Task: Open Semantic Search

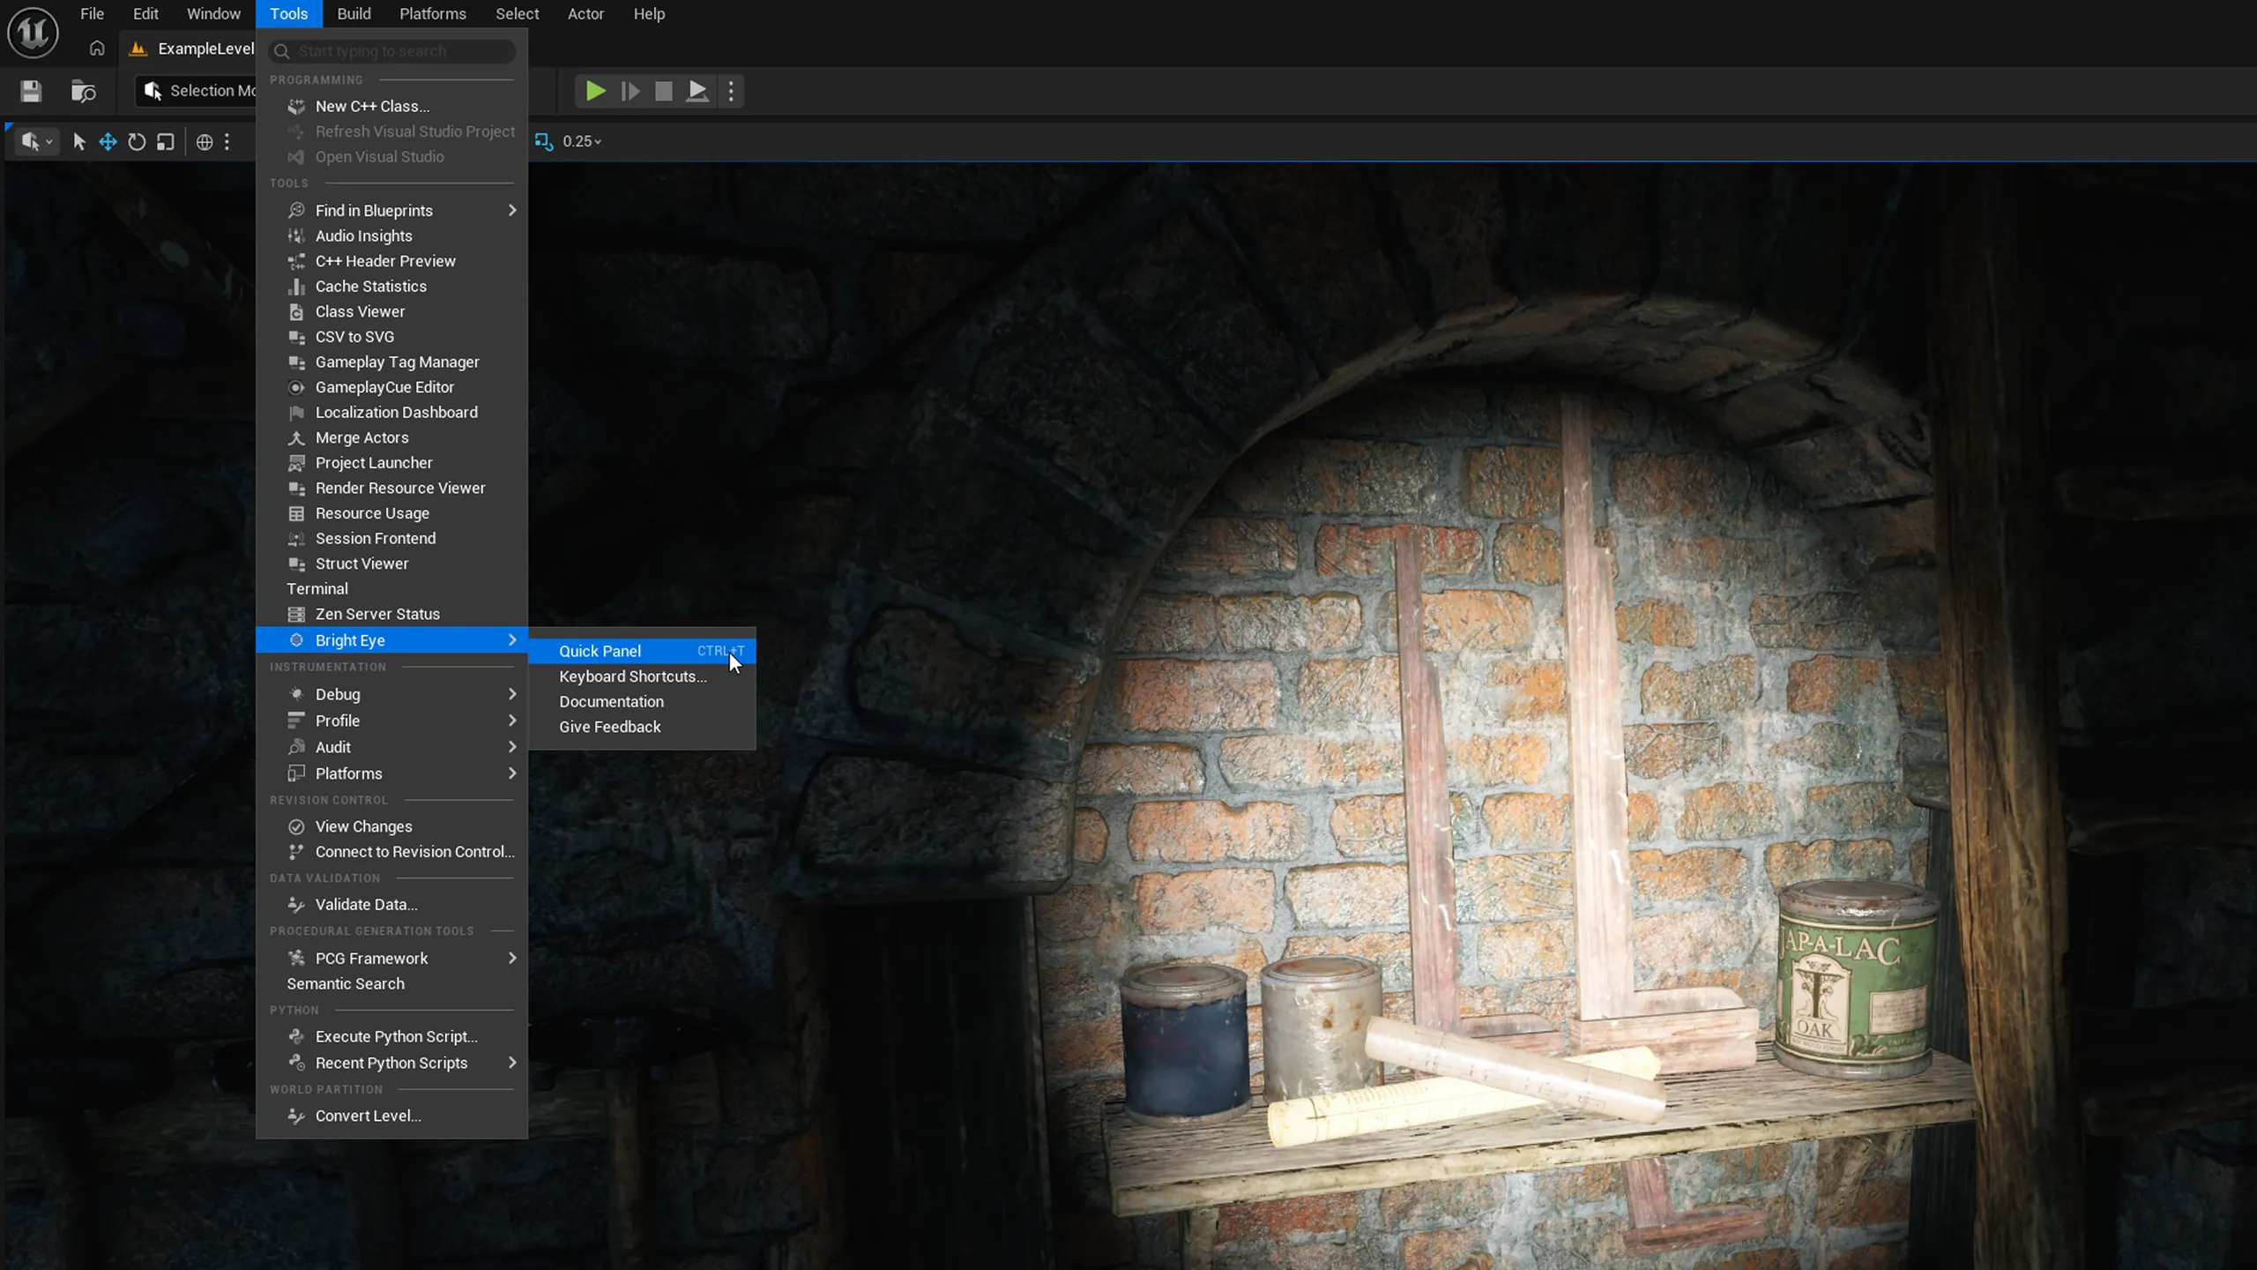Action: click(x=392, y=984)
